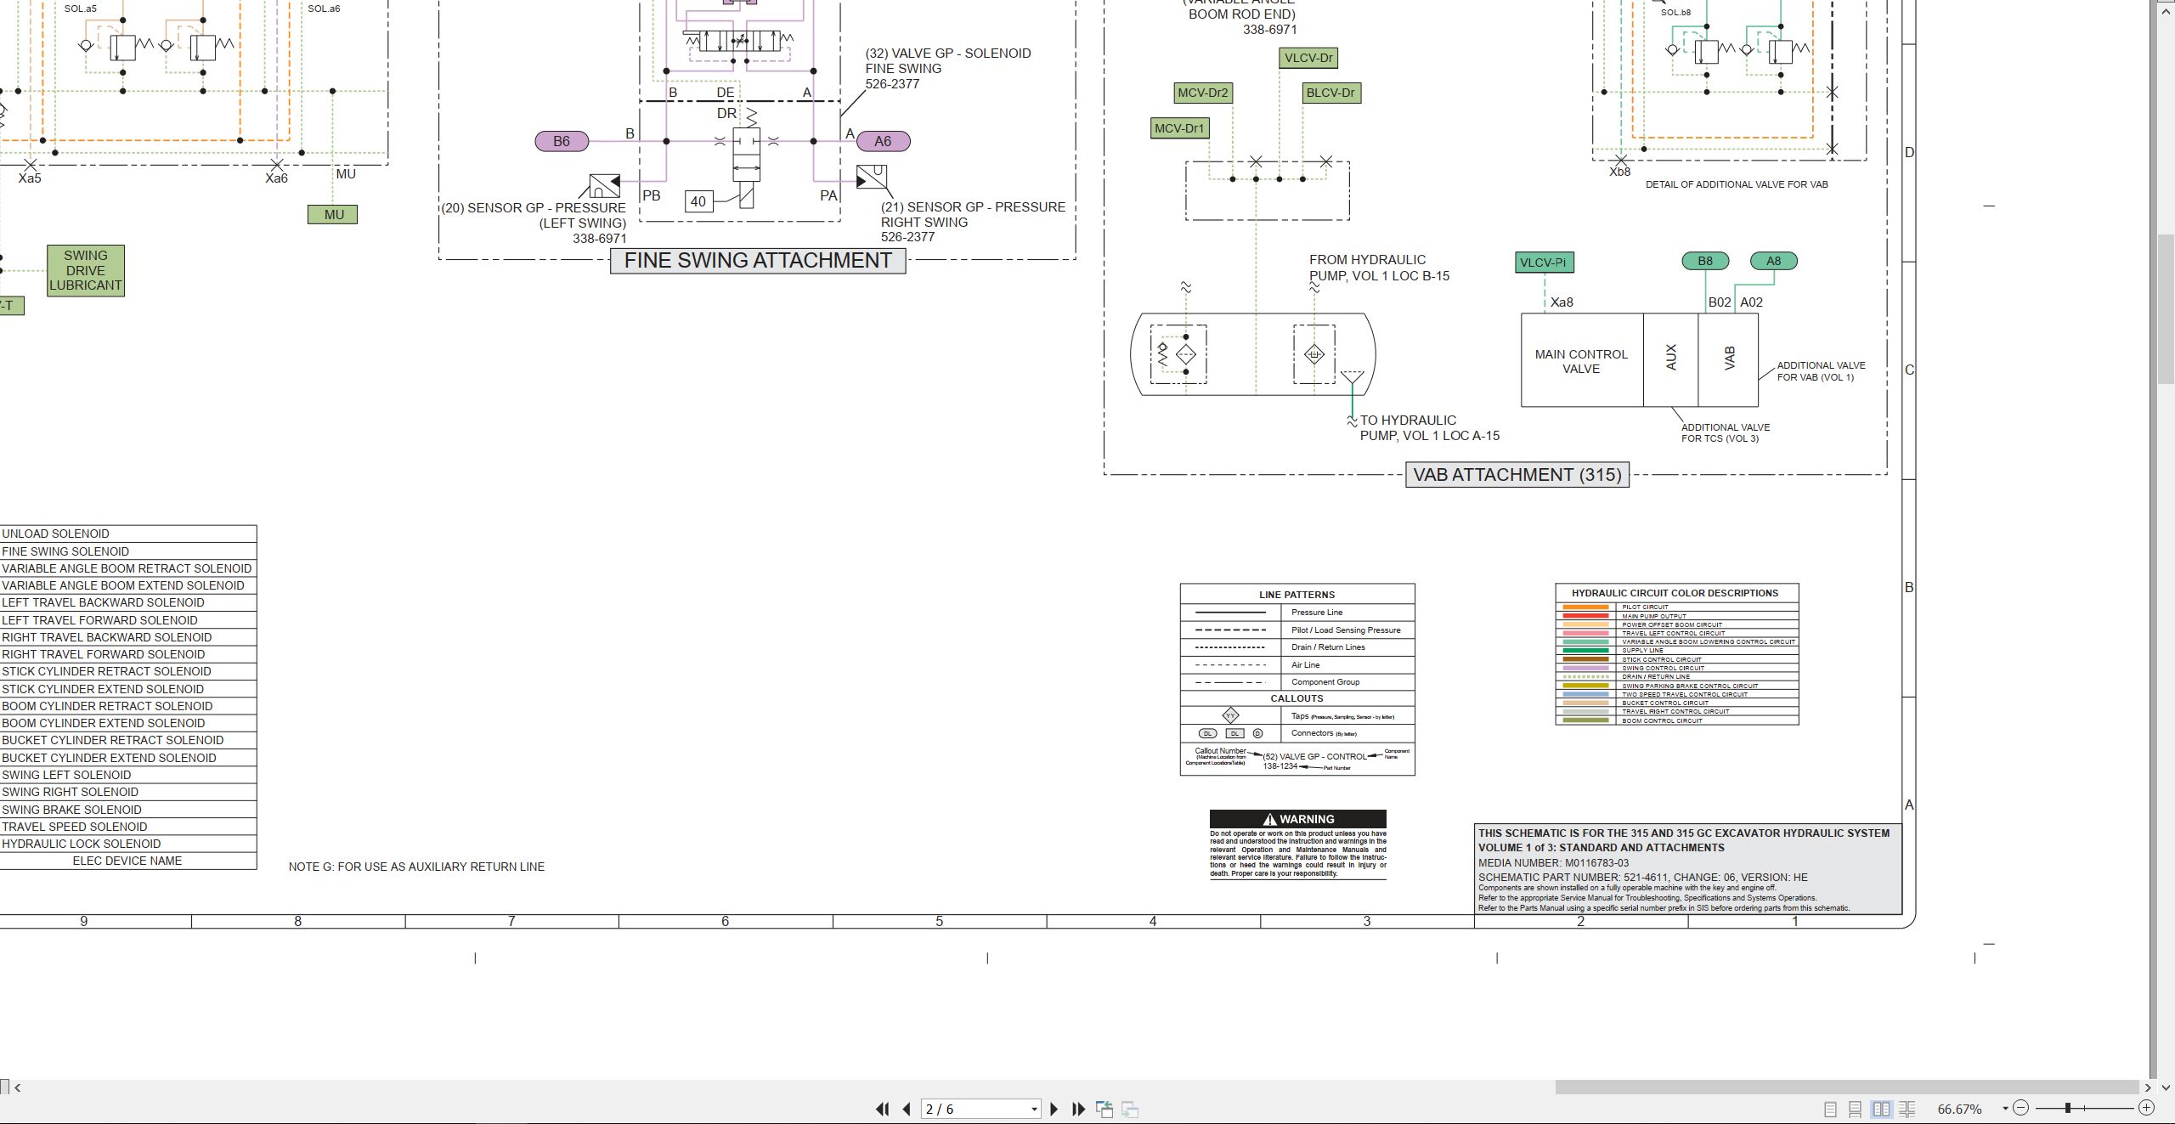Open the page number dropdown
The width and height of the screenshot is (2175, 1124).
click(1034, 1110)
